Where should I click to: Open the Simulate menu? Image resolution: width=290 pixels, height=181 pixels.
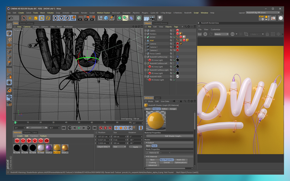75,13
